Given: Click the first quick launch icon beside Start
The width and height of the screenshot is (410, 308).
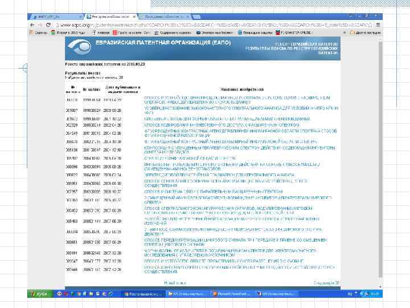Looking at the screenshot, I should tap(59, 294).
